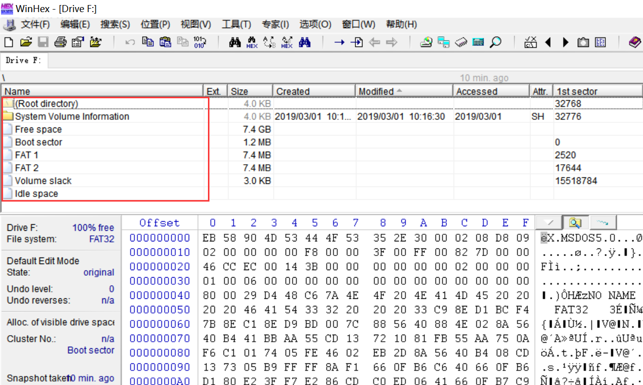This screenshot has height=385, width=643.
Task: Open the Calculator icon
Action: click(x=478, y=42)
